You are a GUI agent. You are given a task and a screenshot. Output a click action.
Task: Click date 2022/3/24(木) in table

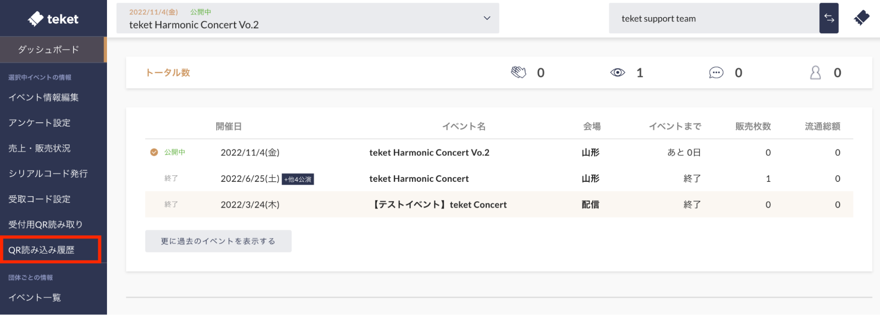pos(250,204)
